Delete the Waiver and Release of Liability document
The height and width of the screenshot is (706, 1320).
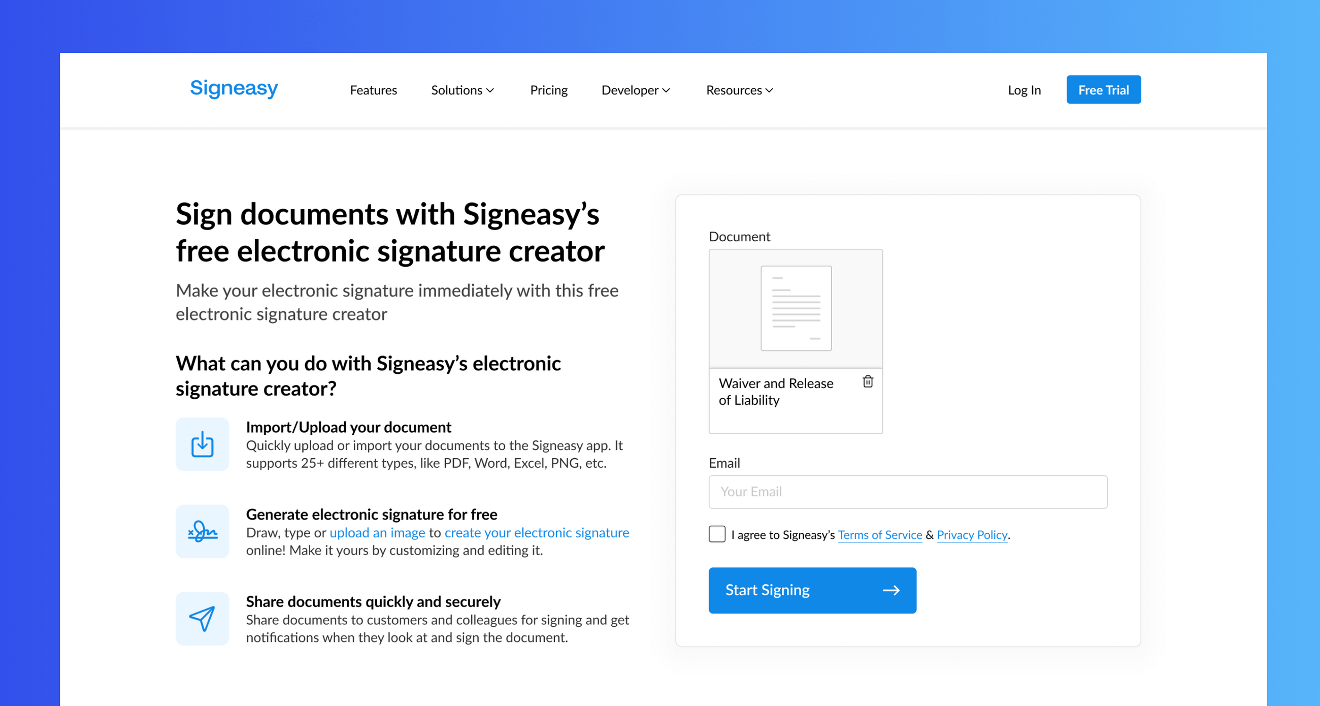[868, 381]
